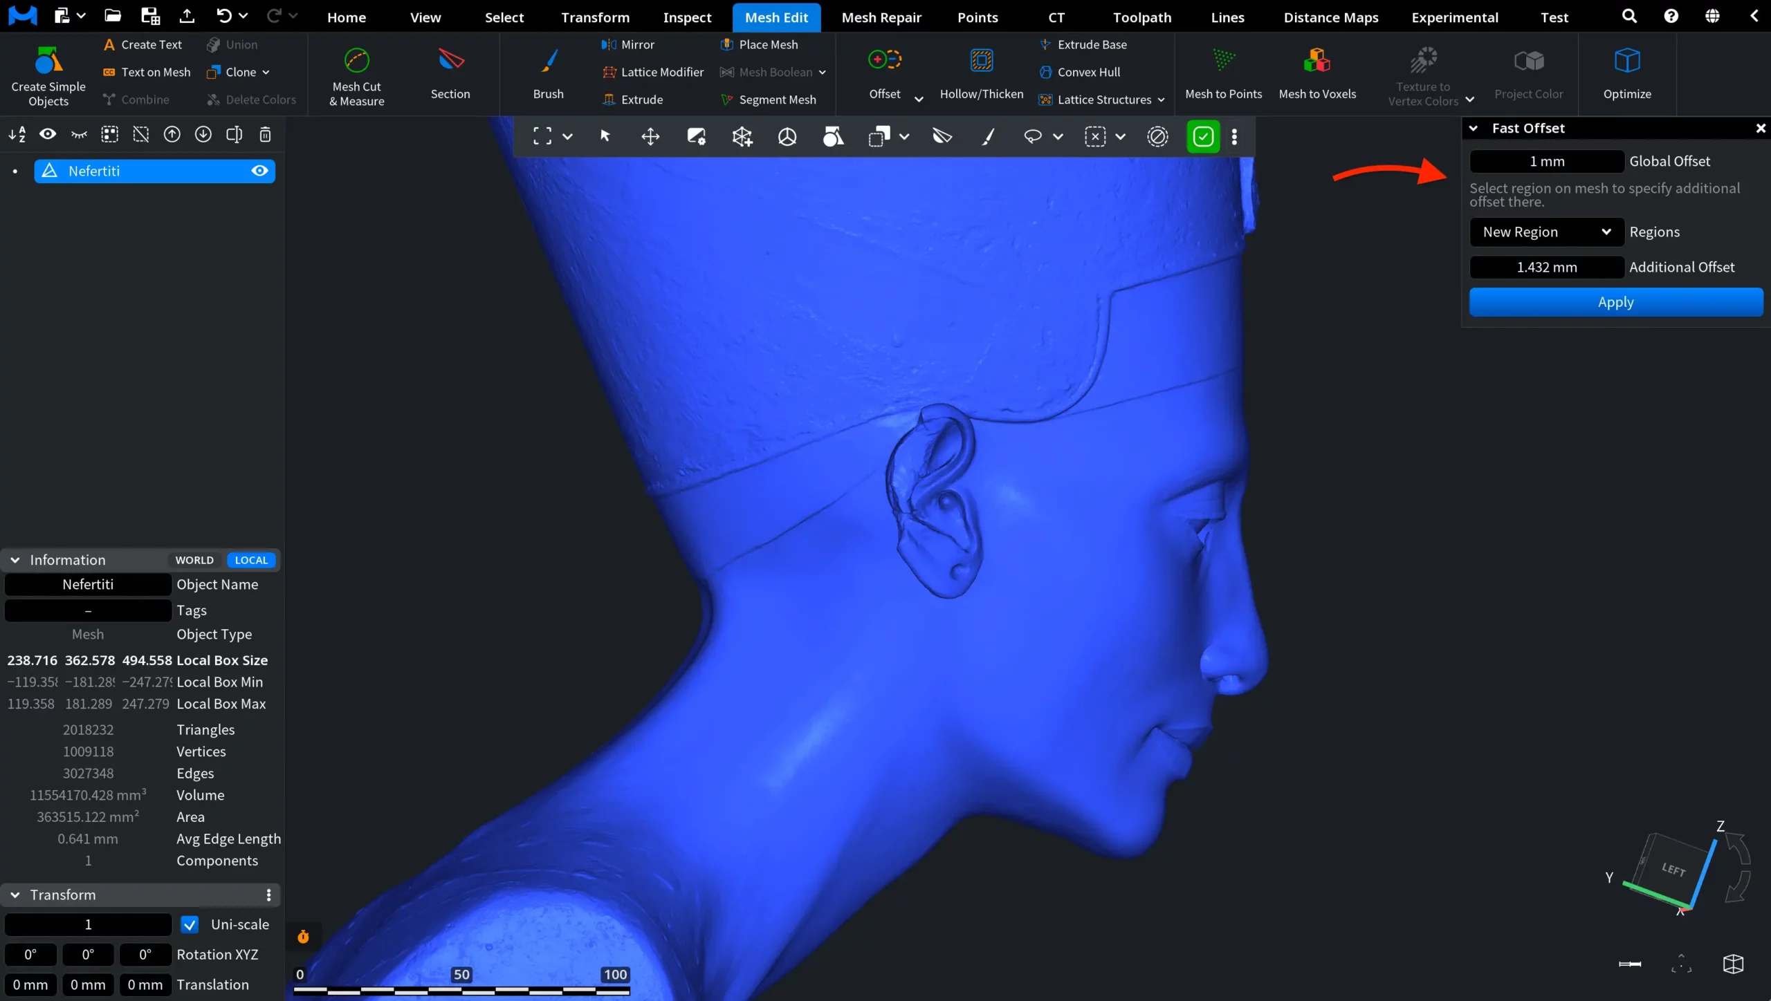Image resolution: width=1771 pixels, height=1001 pixels.
Task: Launch the Mesh Cut & Measure tool
Action: click(356, 75)
